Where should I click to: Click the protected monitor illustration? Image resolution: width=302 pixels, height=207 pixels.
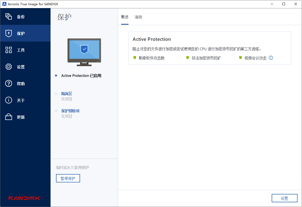coord(84,52)
